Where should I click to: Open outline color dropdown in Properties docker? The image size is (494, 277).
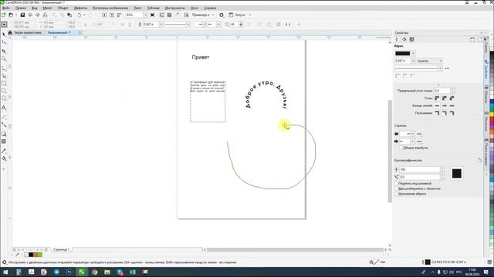point(413,53)
